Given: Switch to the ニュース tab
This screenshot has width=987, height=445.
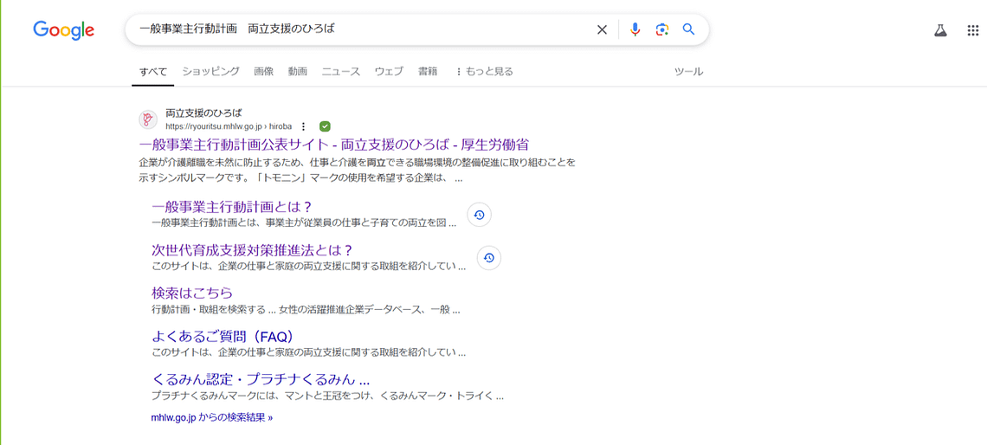Looking at the screenshot, I should coord(340,72).
